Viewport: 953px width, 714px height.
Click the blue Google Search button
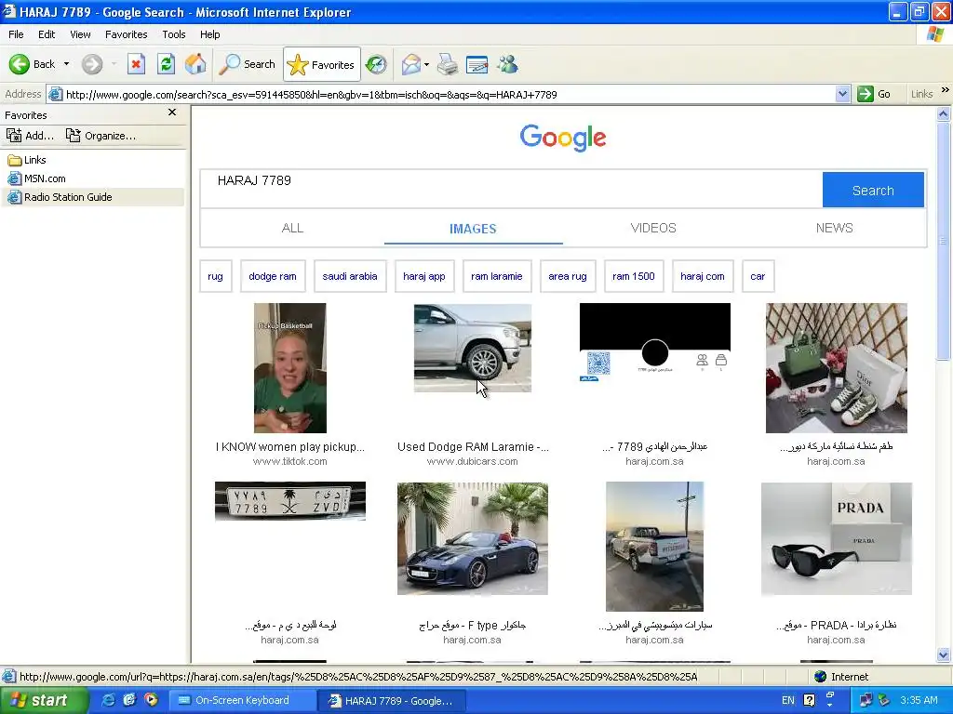click(873, 190)
